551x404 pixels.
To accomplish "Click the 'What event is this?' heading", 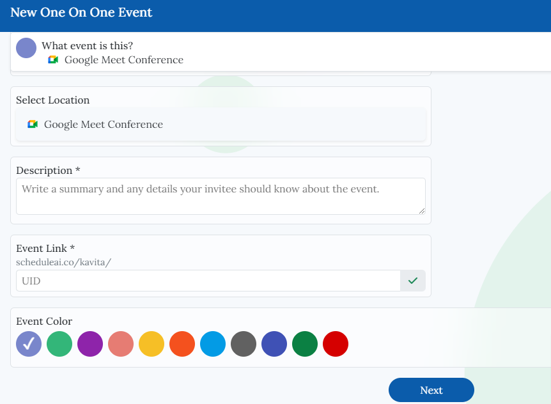I will 87,45.
